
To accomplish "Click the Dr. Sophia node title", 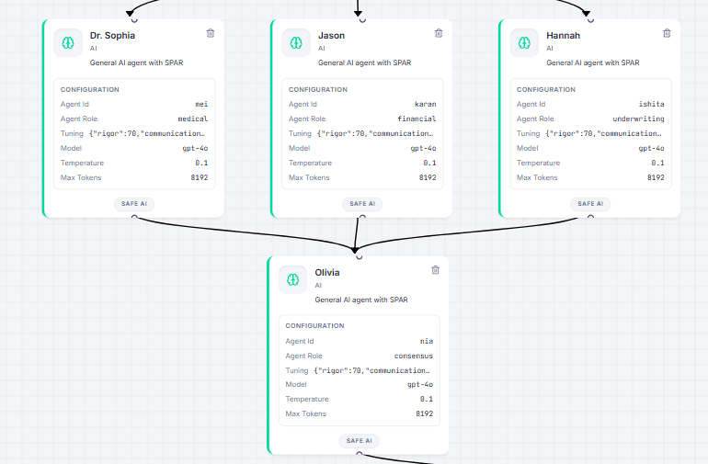I will (112, 36).
